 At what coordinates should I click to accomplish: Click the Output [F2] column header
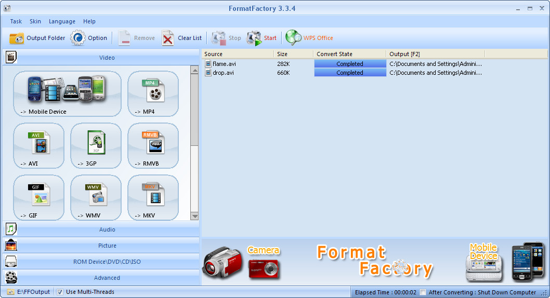coord(435,54)
